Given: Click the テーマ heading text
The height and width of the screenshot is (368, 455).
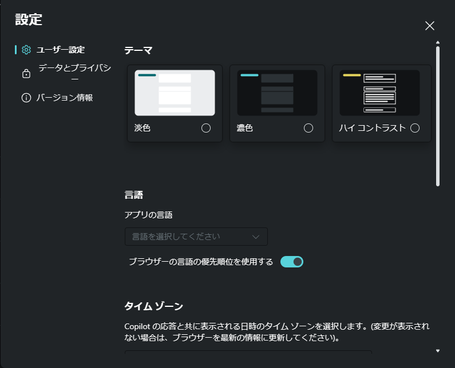Looking at the screenshot, I should [139, 50].
